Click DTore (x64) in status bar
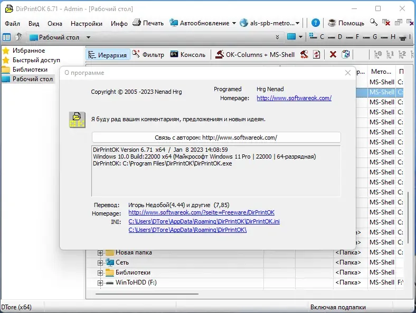Image resolution: width=416 pixels, height=313 pixels. 16,307
